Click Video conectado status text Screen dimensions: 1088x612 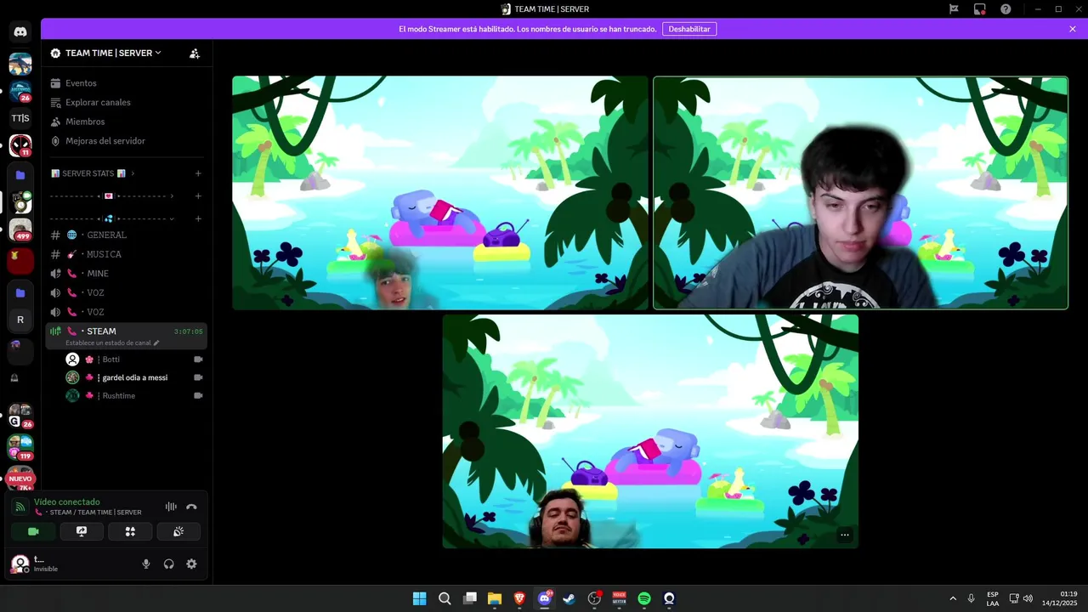[67, 502]
